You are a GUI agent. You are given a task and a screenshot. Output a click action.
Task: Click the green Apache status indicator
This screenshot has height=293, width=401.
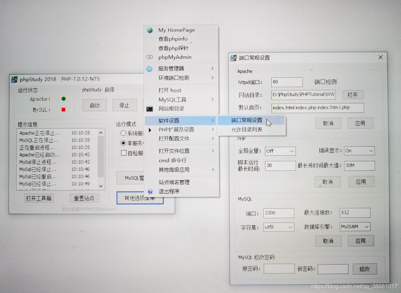63,99
